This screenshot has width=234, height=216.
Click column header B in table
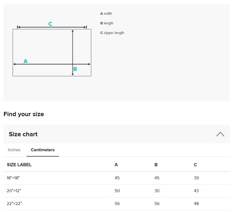156,165
